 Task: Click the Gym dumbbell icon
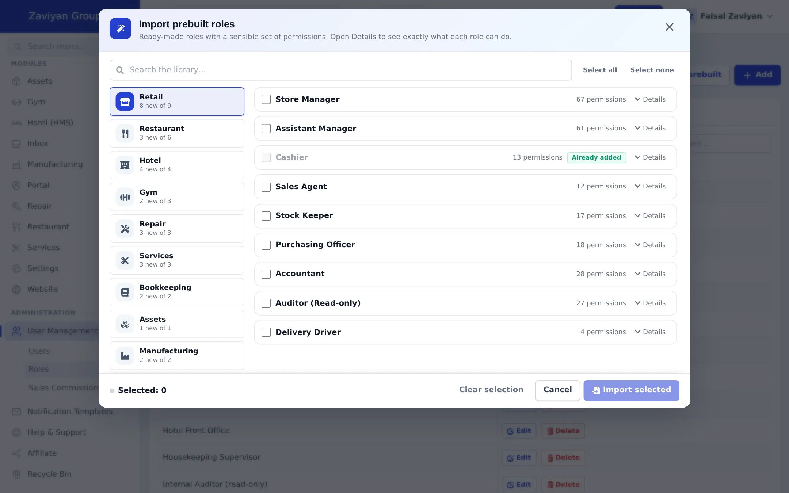point(125,197)
